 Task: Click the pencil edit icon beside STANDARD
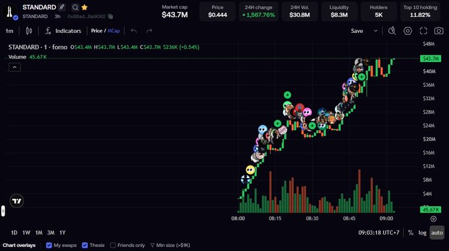coord(62,7)
